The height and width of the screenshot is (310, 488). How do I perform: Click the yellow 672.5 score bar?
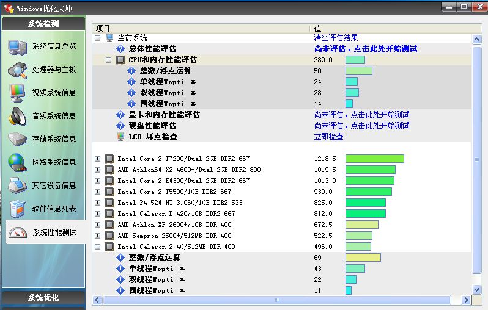(361, 225)
